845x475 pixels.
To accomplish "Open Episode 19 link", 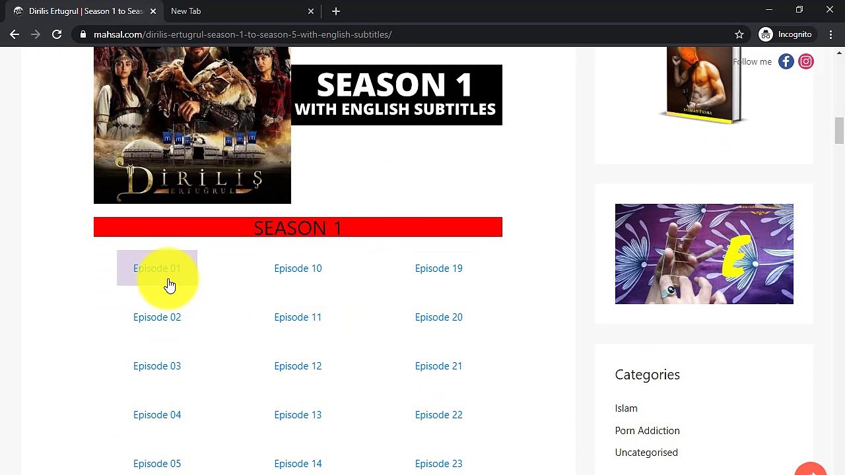I will pos(439,269).
